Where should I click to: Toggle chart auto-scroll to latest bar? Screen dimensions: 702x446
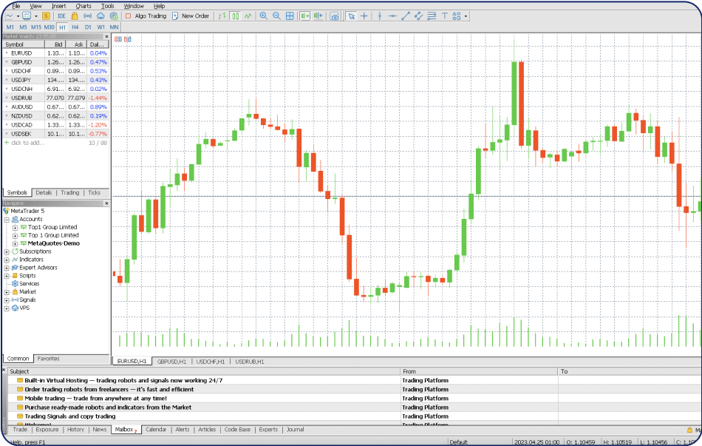pos(304,16)
